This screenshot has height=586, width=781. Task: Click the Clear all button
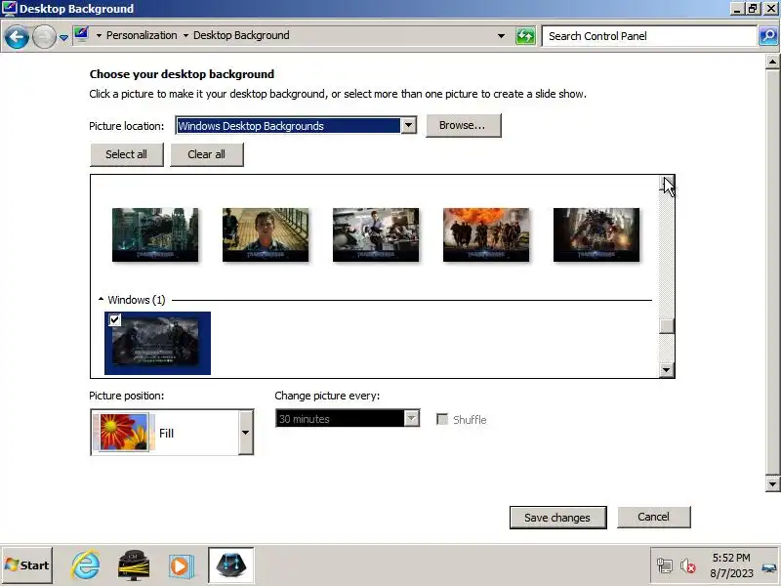point(207,154)
